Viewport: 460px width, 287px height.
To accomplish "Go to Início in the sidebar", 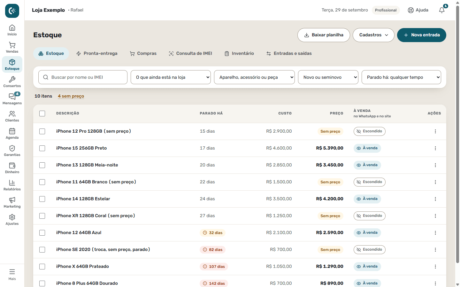I will click(12, 30).
